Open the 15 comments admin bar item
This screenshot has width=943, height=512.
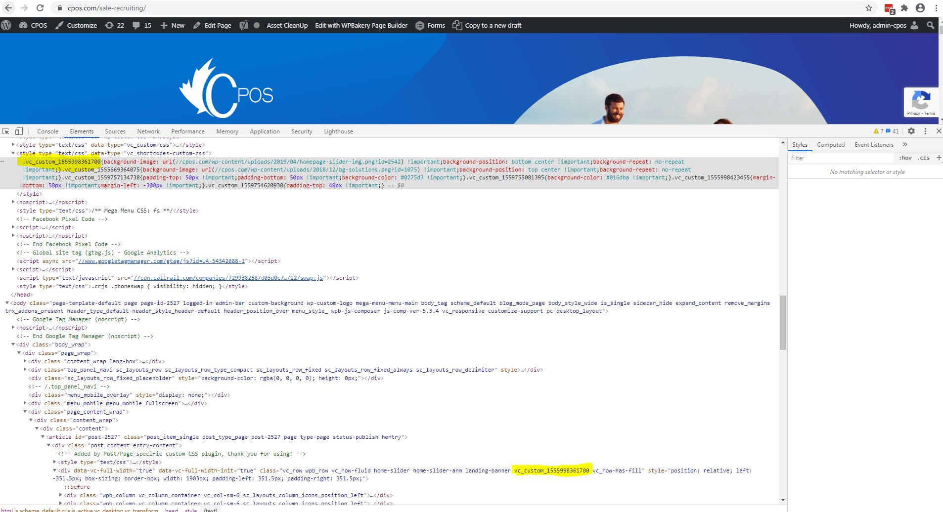pyautogui.click(x=142, y=25)
